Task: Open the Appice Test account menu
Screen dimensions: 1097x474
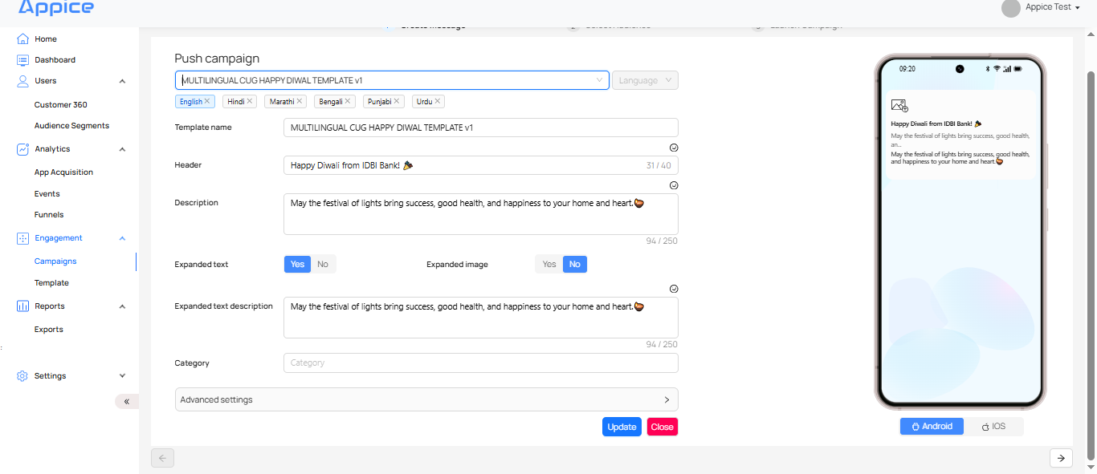Action: click(x=1052, y=7)
